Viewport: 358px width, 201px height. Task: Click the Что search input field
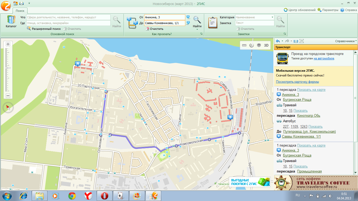(x=68, y=17)
